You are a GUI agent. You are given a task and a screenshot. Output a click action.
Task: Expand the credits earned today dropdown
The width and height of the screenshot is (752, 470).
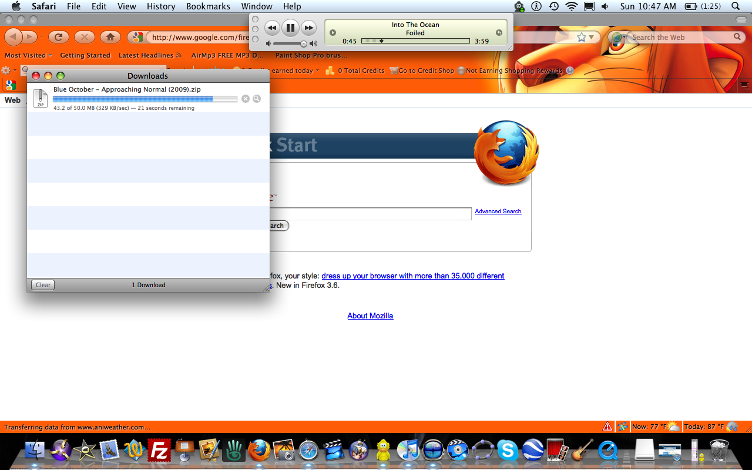[317, 70]
